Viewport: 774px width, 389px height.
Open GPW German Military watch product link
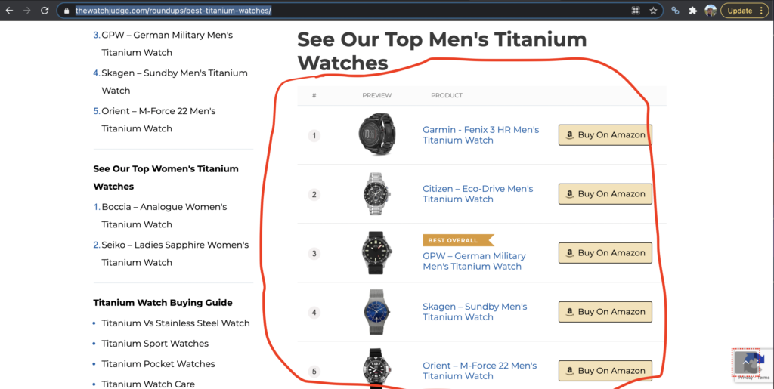click(474, 261)
